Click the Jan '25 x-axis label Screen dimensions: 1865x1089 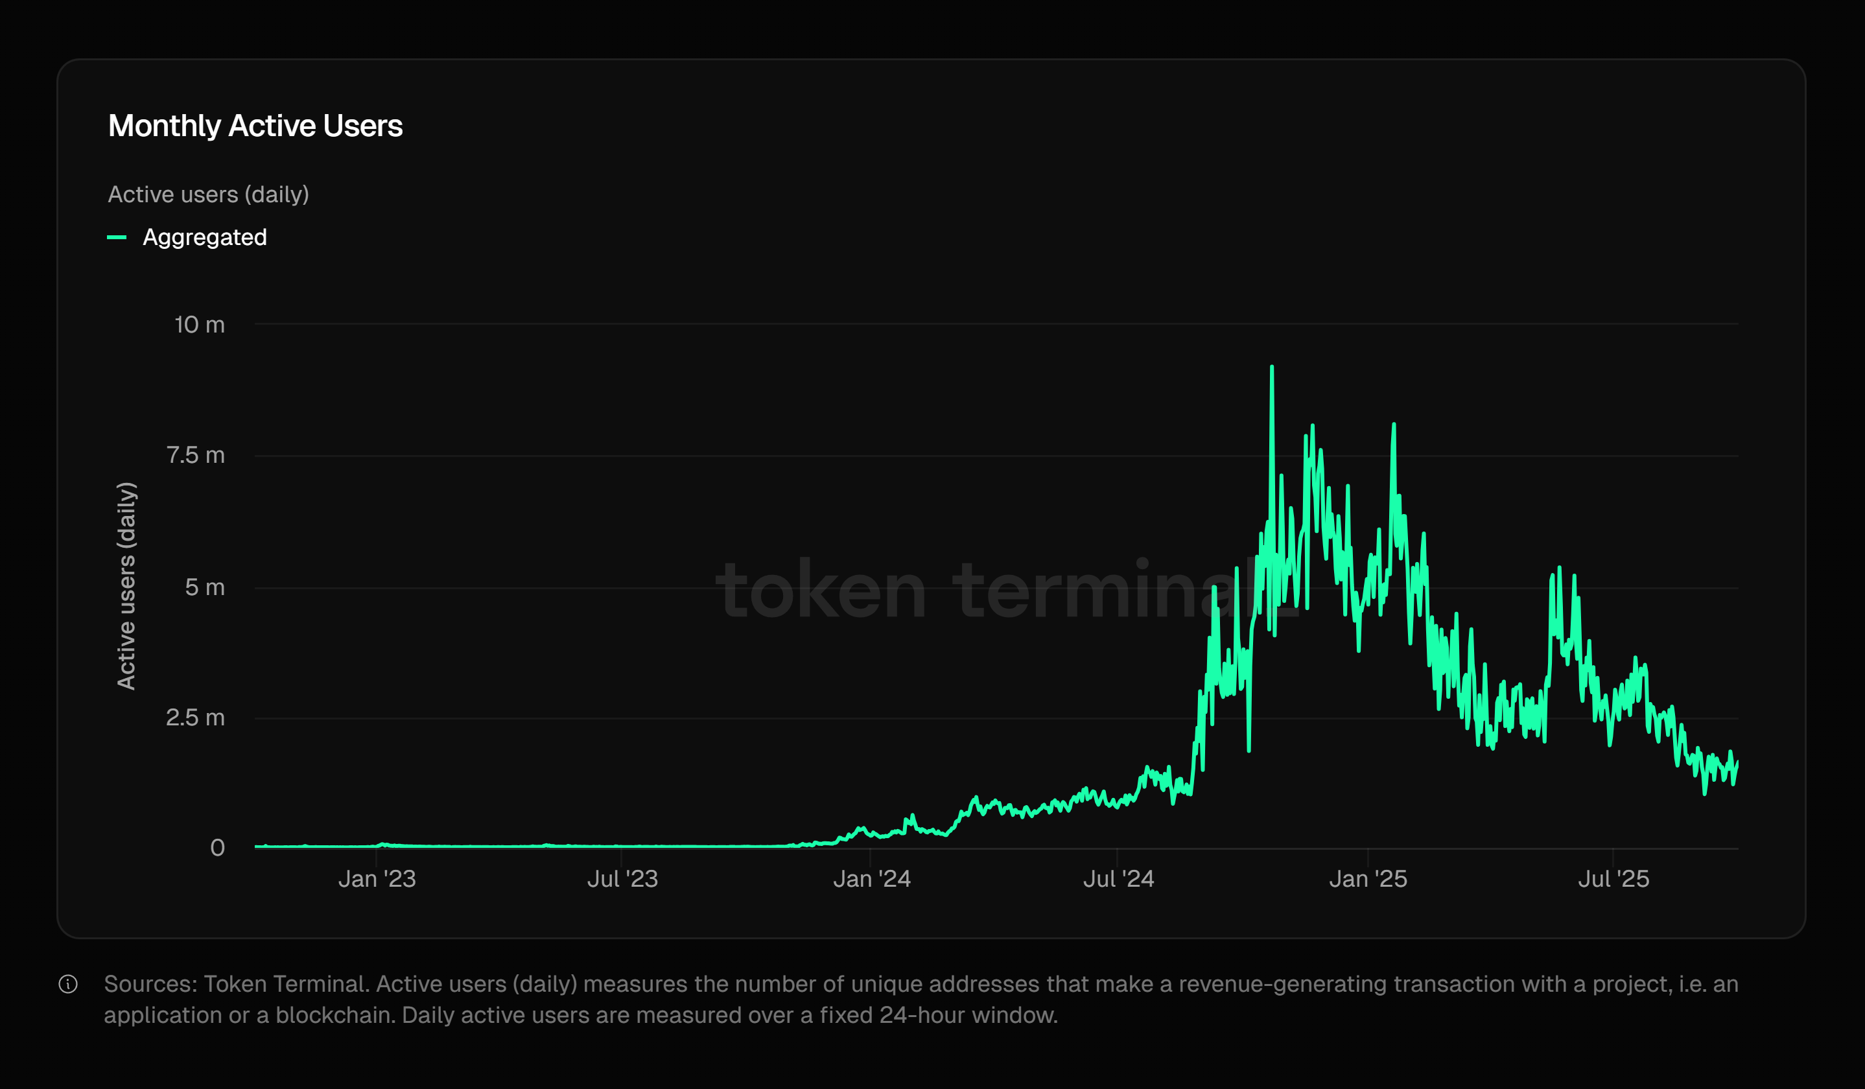[x=1368, y=879]
